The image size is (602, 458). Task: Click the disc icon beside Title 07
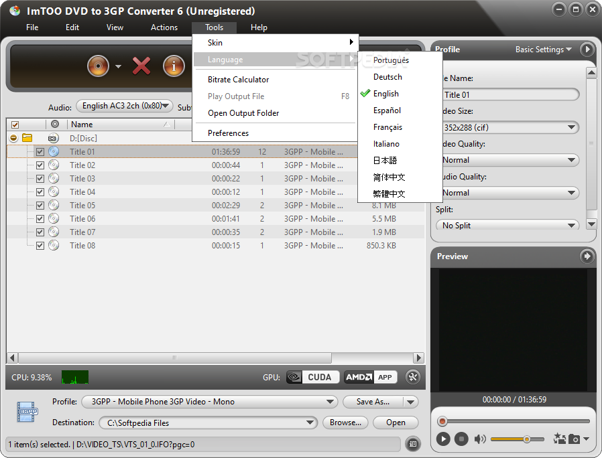tap(54, 232)
